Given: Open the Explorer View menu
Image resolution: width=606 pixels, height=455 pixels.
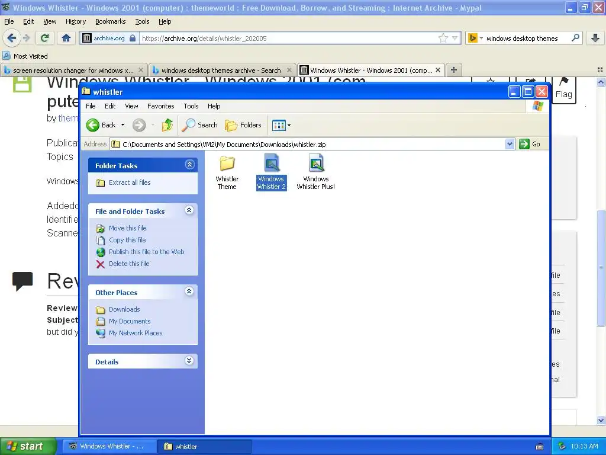Looking at the screenshot, I should (131, 106).
